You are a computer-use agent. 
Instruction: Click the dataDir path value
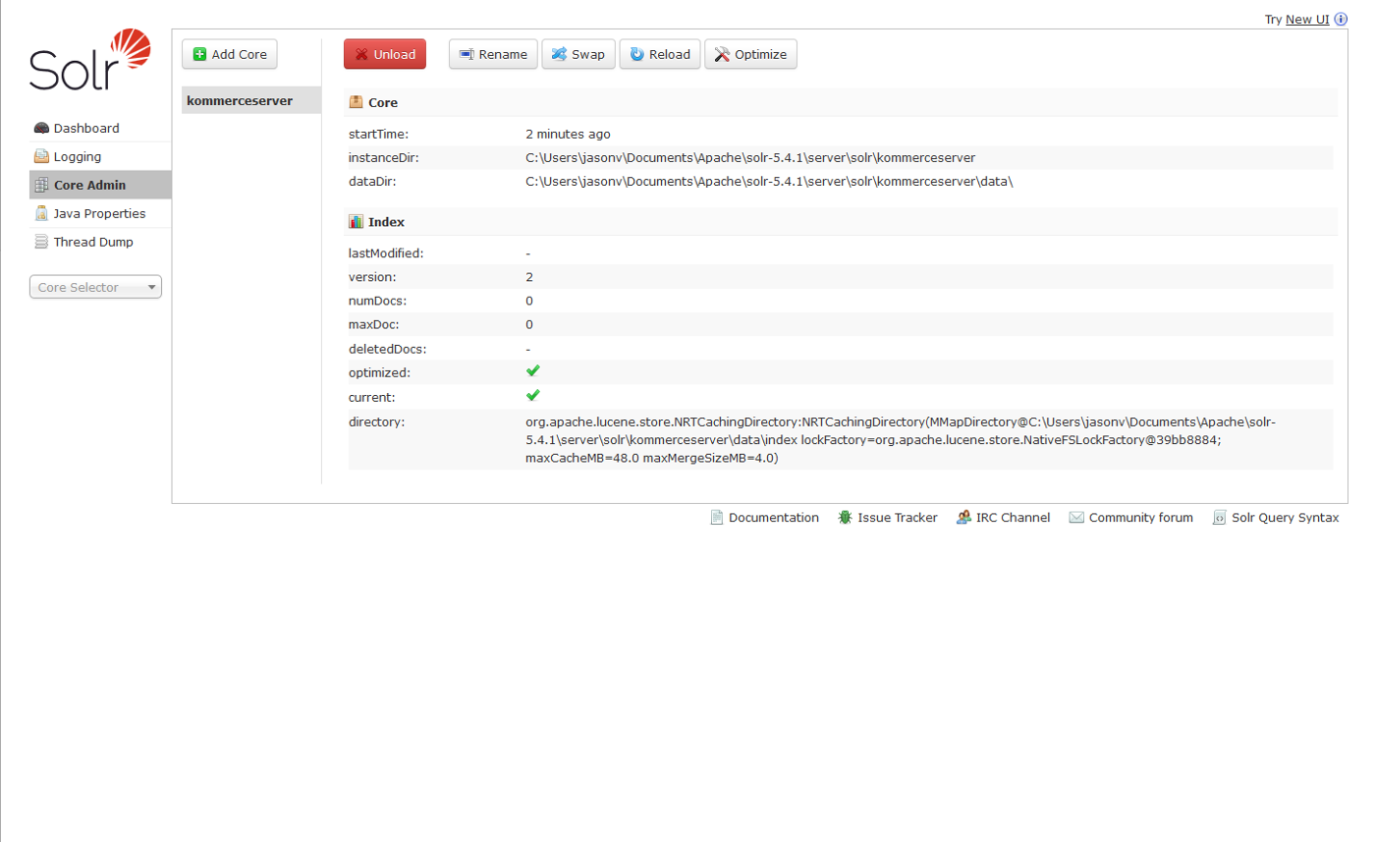(769, 182)
